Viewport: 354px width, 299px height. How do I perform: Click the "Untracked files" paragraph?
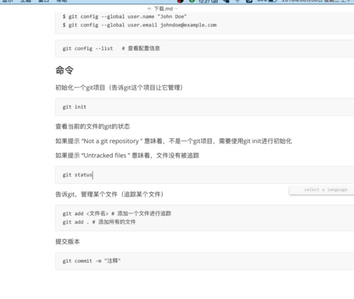[127, 155]
